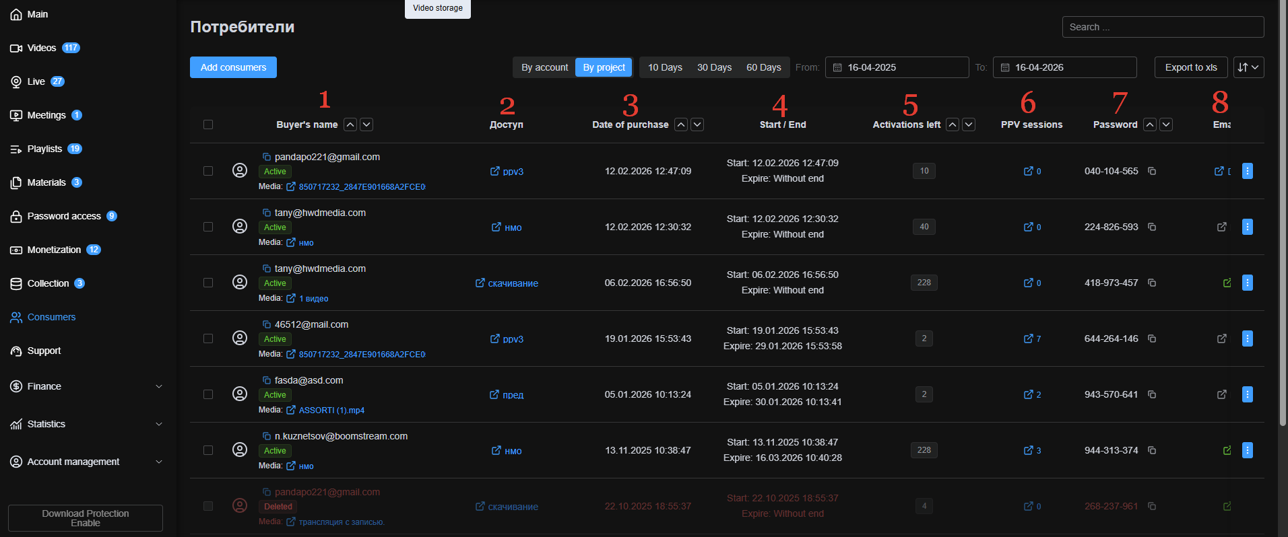Toggle the select-all checkbox in the table header
The width and height of the screenshot is (1288, 537).
pyautogui.click(x=208, y=124)
